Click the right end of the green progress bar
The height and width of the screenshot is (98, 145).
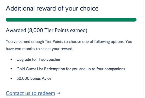(x=135, y=20)
